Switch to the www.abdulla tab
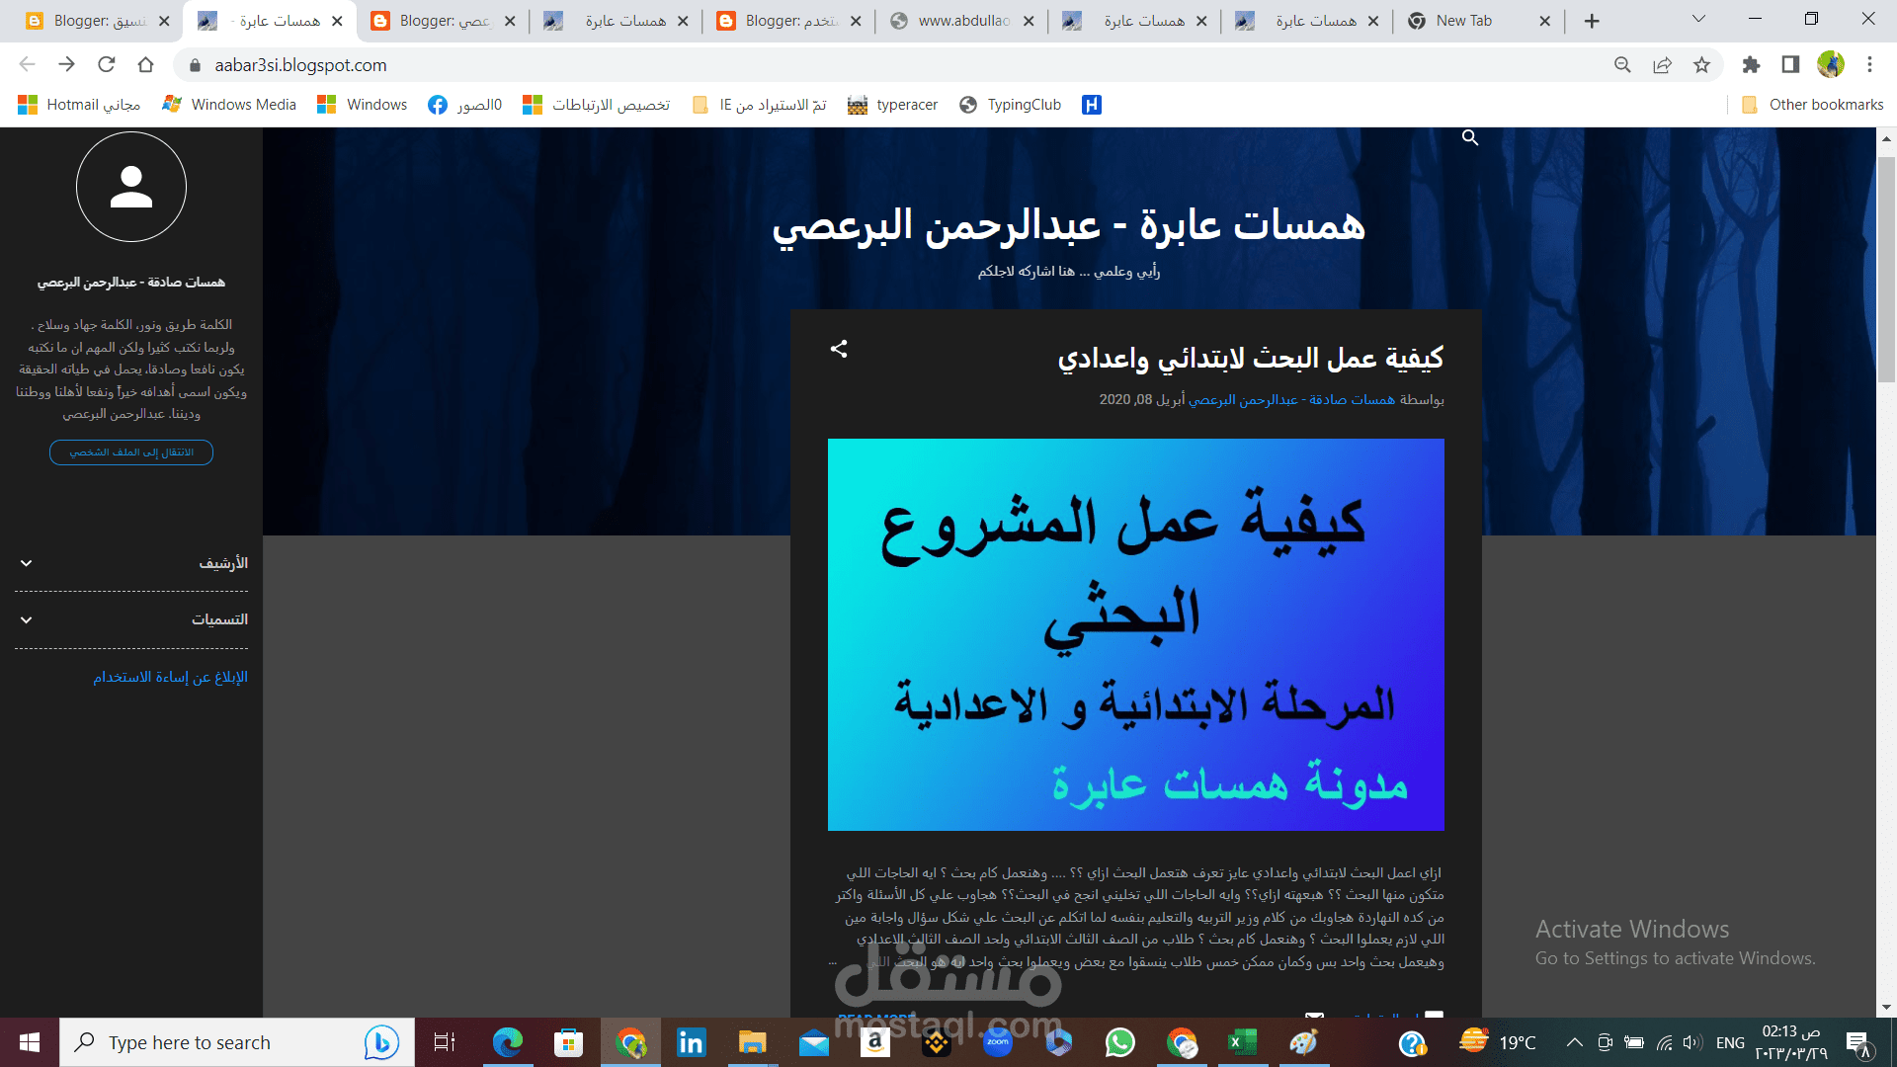1897x1067 pixels. [963, 21]
